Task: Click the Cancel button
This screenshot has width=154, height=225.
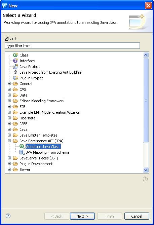Action: (137, 216)
